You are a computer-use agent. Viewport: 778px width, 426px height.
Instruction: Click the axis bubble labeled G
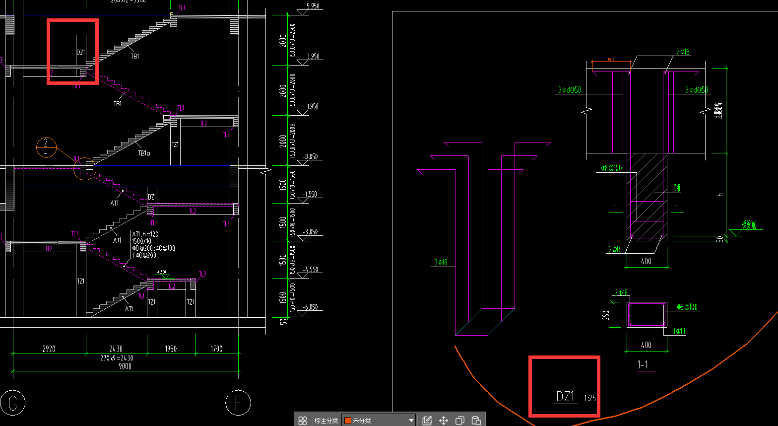(13, 403)
